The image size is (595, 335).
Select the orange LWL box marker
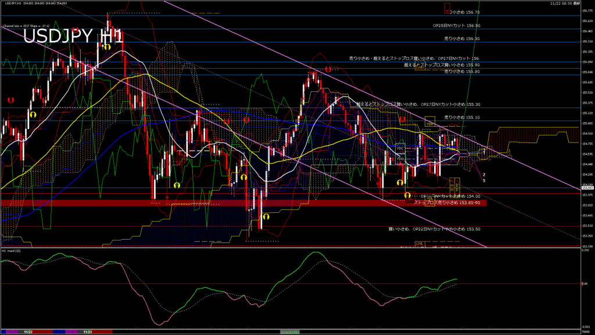click(x=420, y=244)
